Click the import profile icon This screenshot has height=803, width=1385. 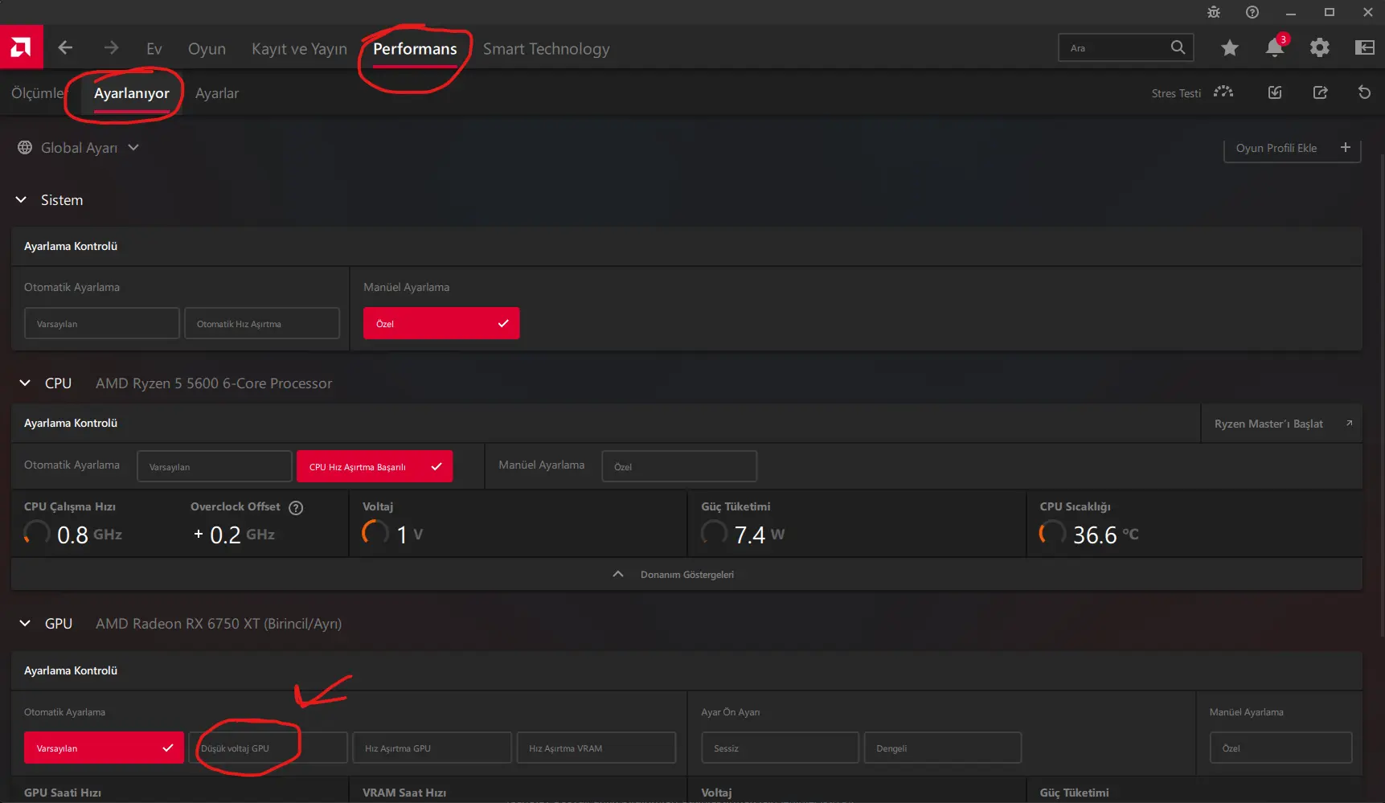pyautogui.click(x=1275, y=92)
